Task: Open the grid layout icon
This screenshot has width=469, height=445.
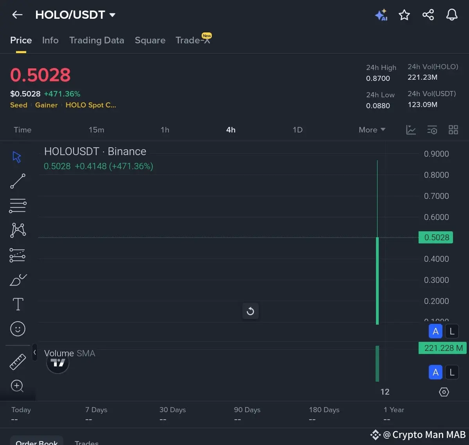Action: 453,130
